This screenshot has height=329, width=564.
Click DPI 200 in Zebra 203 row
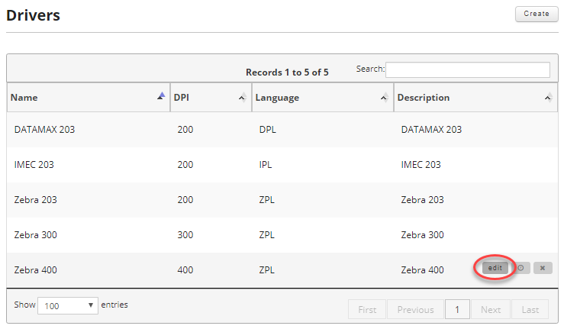click(185, 200)
